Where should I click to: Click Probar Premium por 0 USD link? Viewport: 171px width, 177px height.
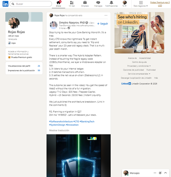point(160,4)
